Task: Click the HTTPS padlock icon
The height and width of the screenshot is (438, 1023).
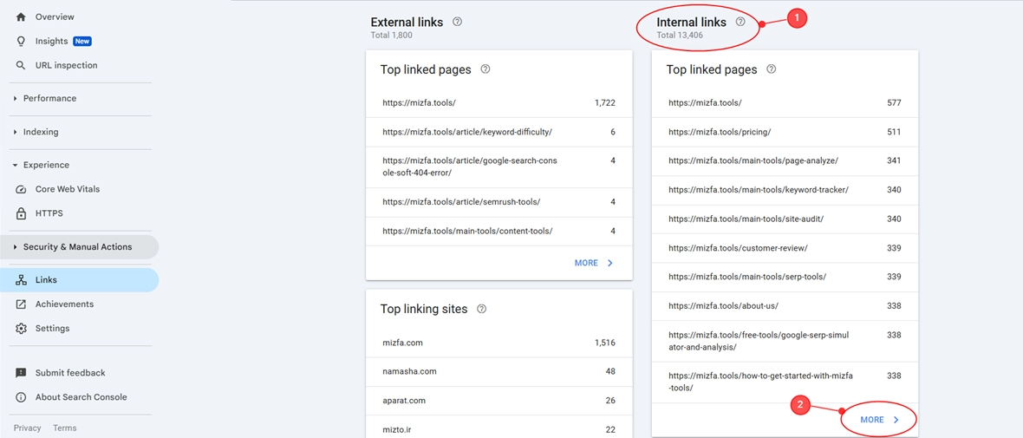Action: (x=21, y=213)
